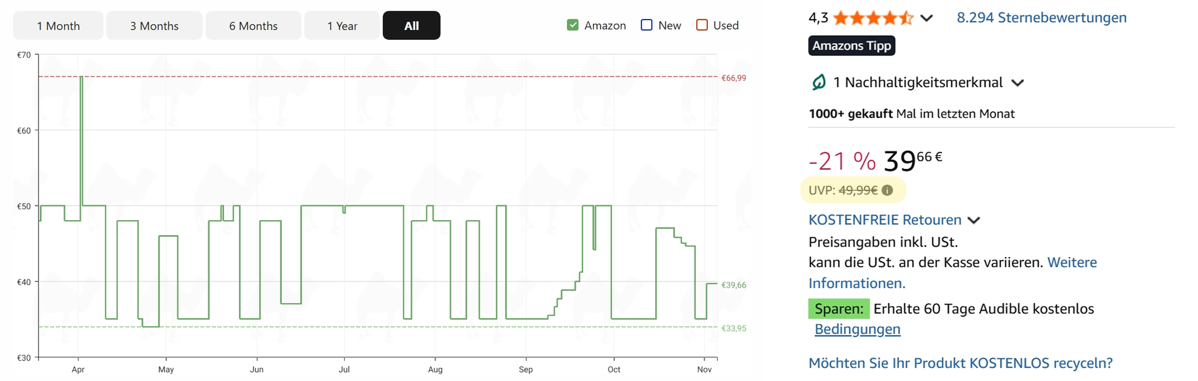Open the Bedingungen link

[x=857, y=329]
